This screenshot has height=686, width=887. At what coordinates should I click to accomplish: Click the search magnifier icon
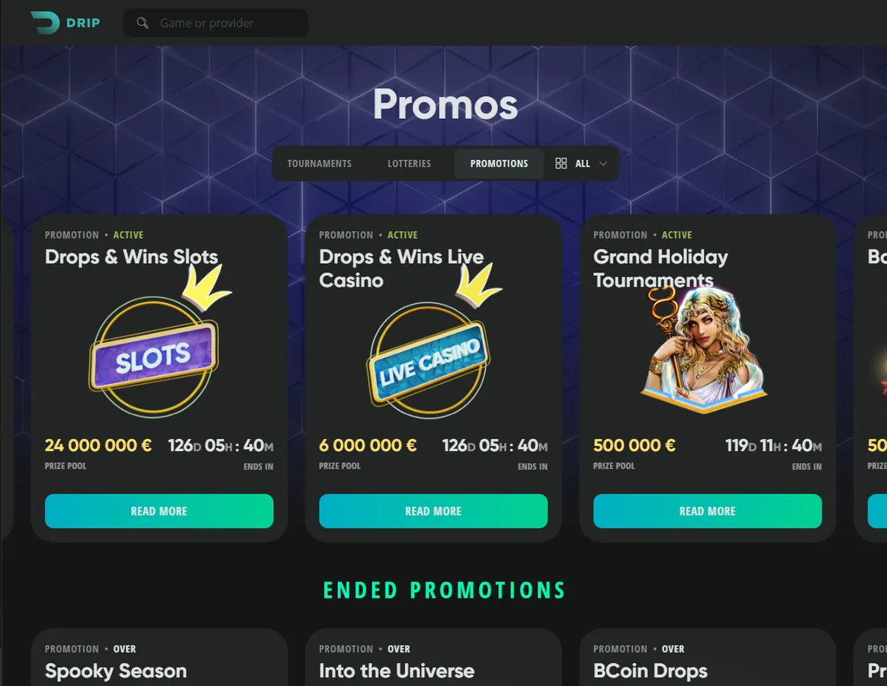[143, 23]
